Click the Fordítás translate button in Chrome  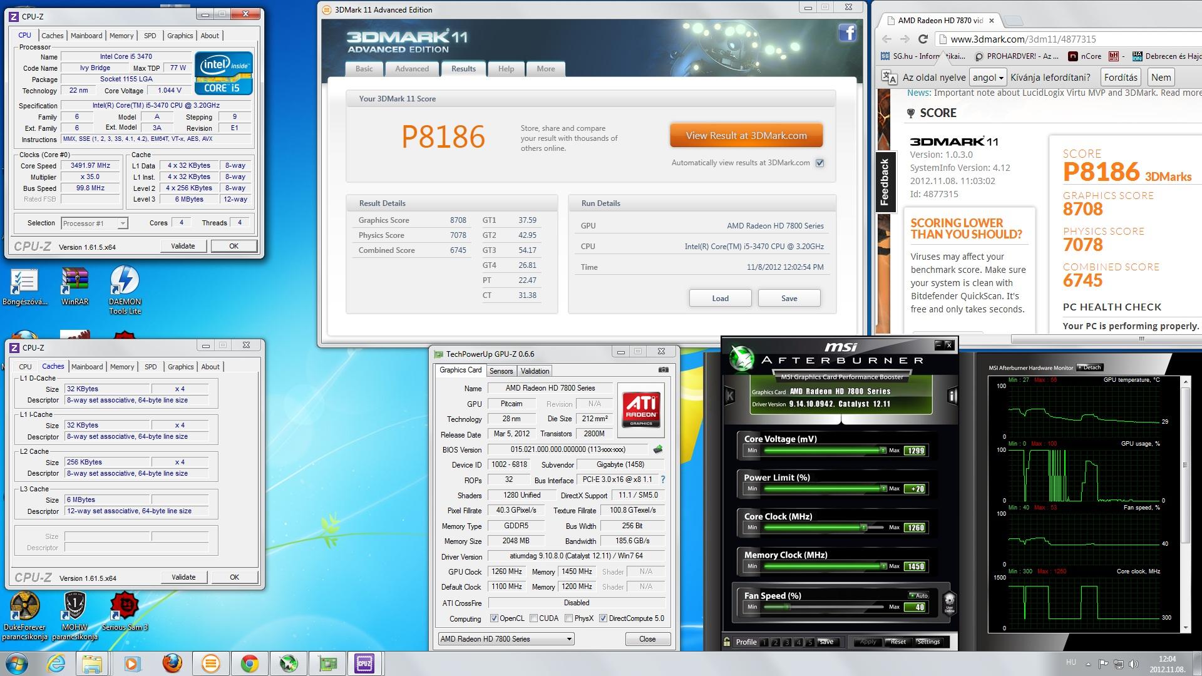pyautogui.click(x=1121, y=78)
